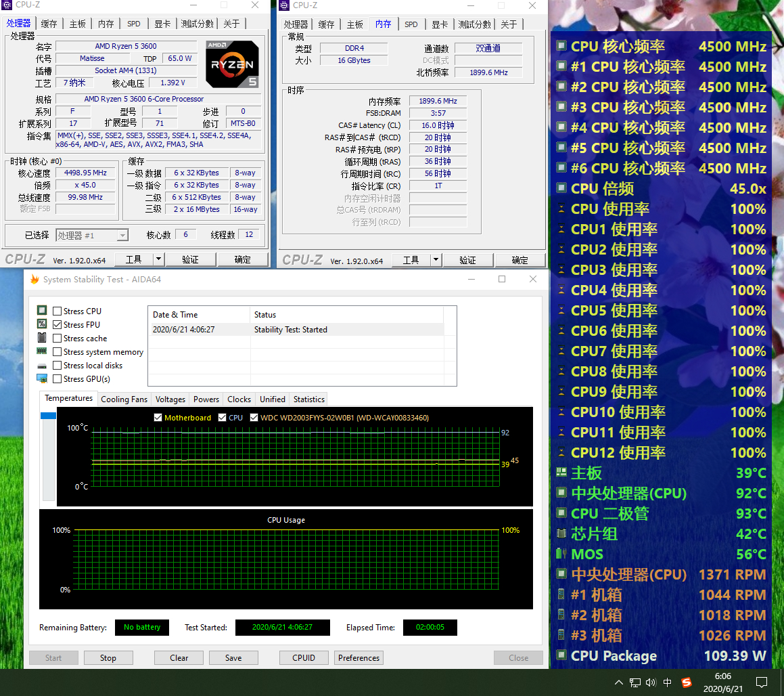Screen dimensions: 784x696
Task: Open network status tray icon
Action: (x=635, y=682)
